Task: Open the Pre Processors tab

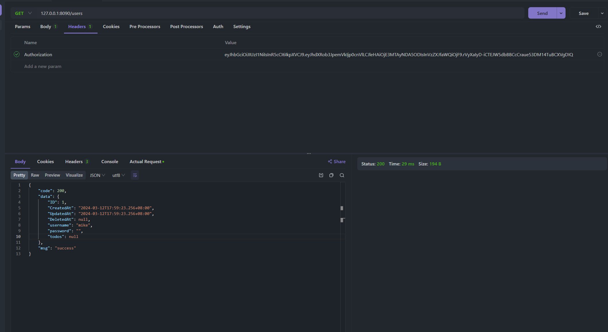Action: pos(145,26)
